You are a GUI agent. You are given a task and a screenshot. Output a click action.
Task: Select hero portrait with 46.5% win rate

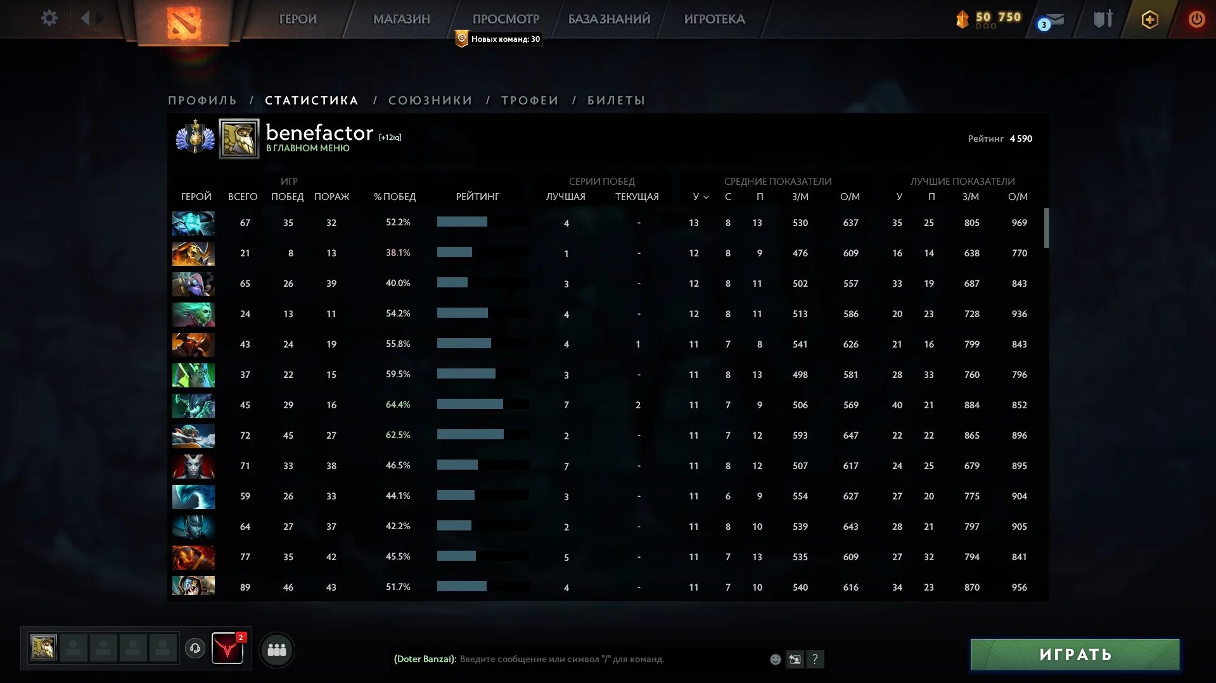click(x=193, y=467)
